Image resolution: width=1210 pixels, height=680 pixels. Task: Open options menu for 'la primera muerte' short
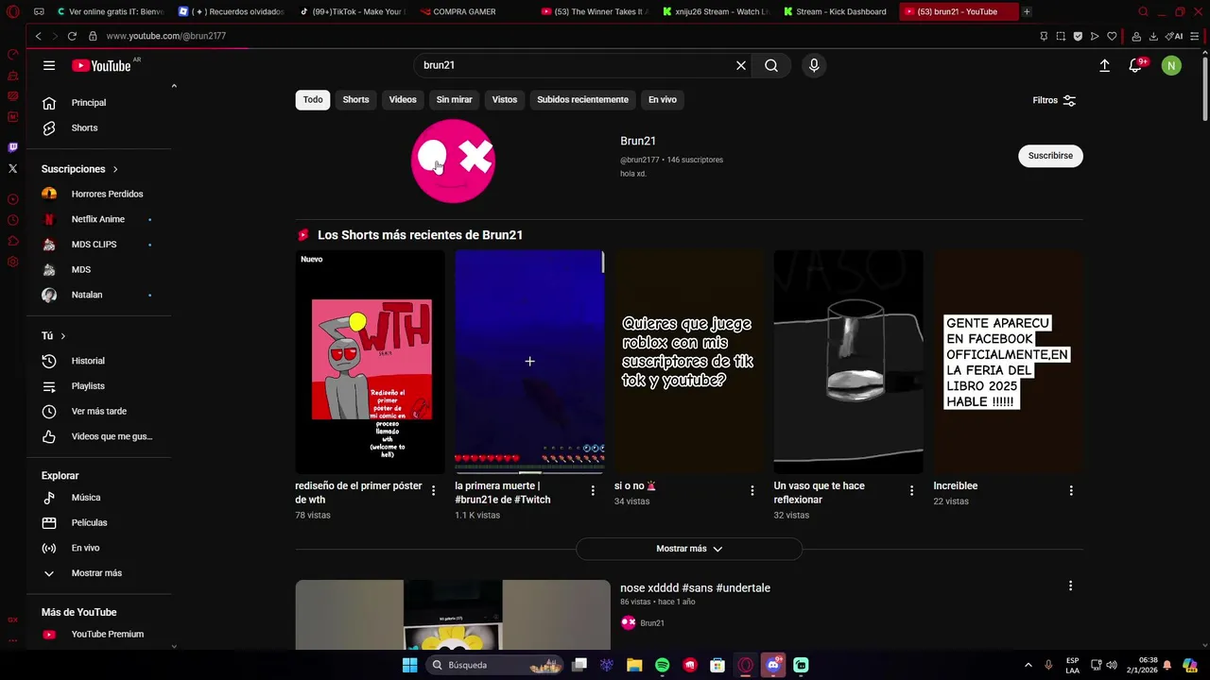tap(593, 490)
